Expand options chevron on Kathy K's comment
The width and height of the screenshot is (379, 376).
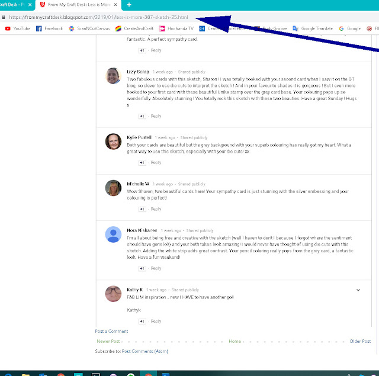coord(358,290)
